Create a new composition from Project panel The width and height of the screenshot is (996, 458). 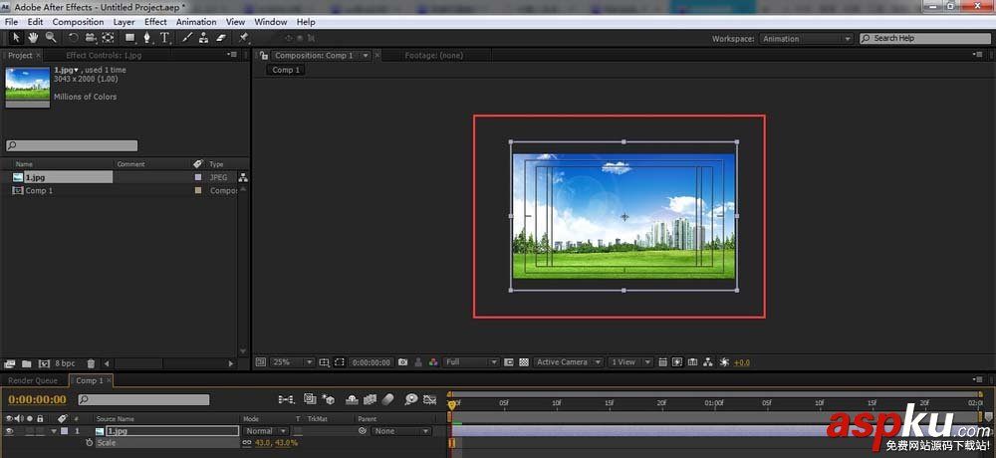[44, 364]
